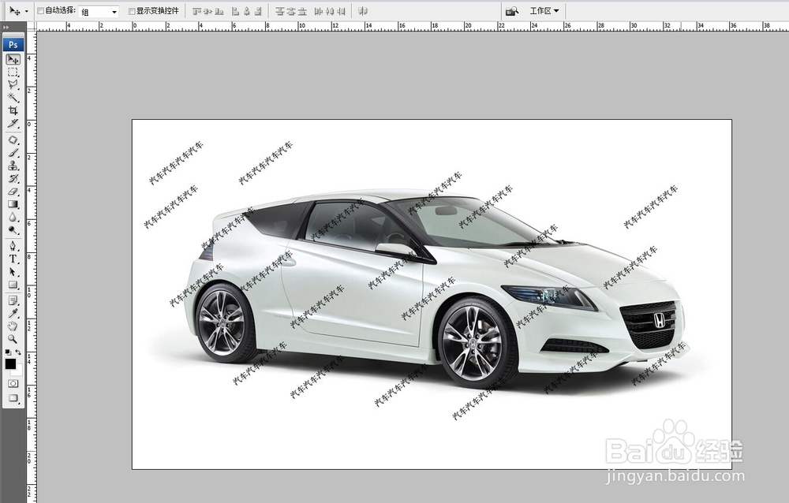Click the distribute horizontal centers button
This screenshot has width=789, height=503.
click(330, 12)
